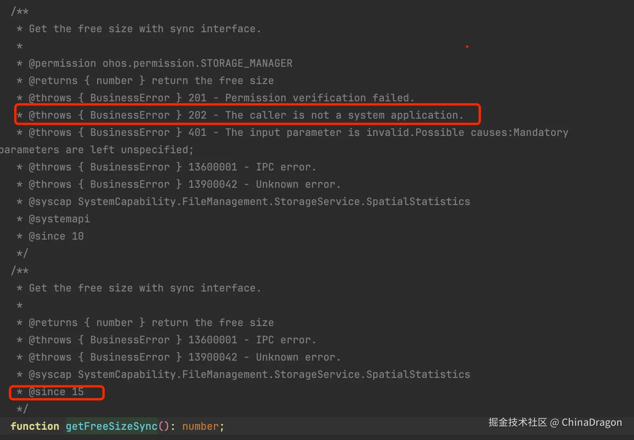634x440 pixels.
Task: Click the 401 input parameter is invalid line
Action: [298, 132]
